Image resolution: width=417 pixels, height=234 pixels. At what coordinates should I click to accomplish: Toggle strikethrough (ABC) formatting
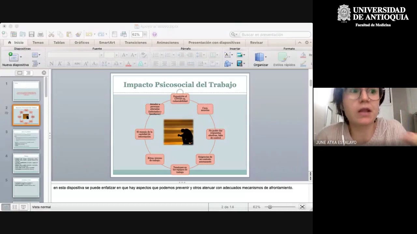click(77, 64)
